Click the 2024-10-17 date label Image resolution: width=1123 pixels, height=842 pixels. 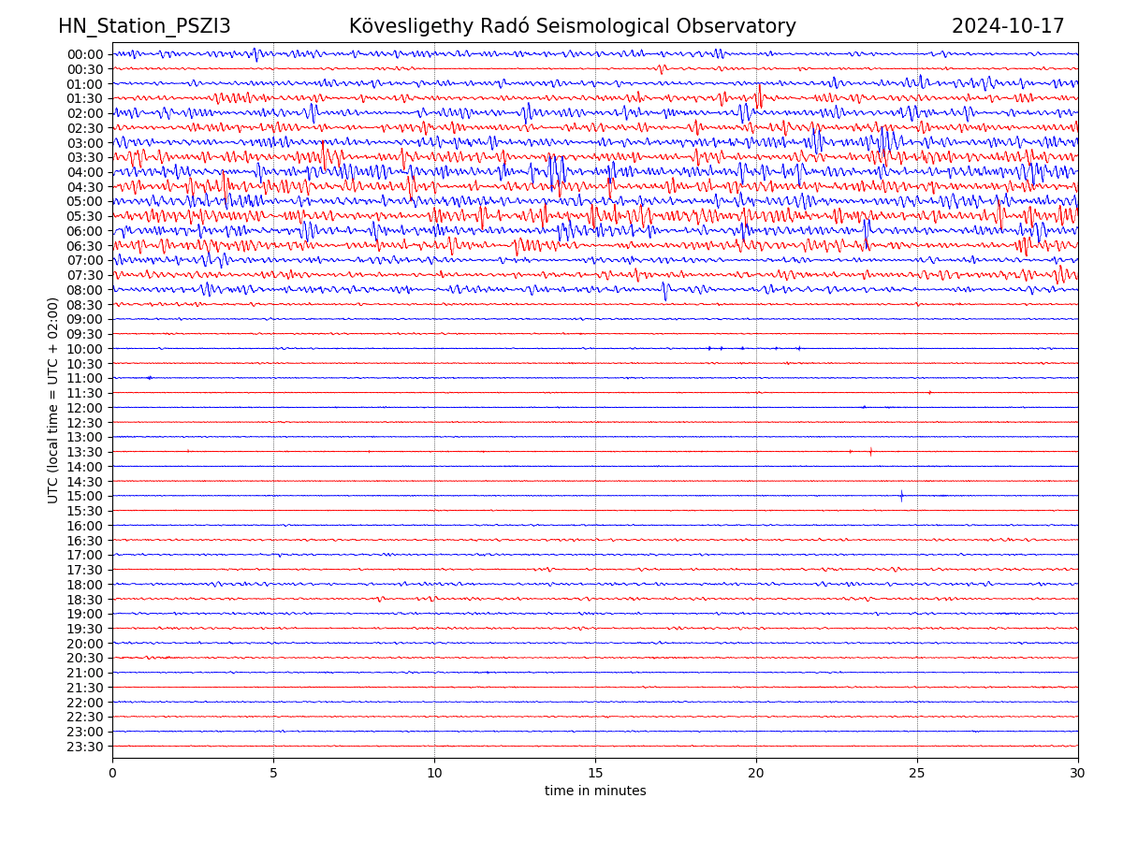(x=1008, y=26)
